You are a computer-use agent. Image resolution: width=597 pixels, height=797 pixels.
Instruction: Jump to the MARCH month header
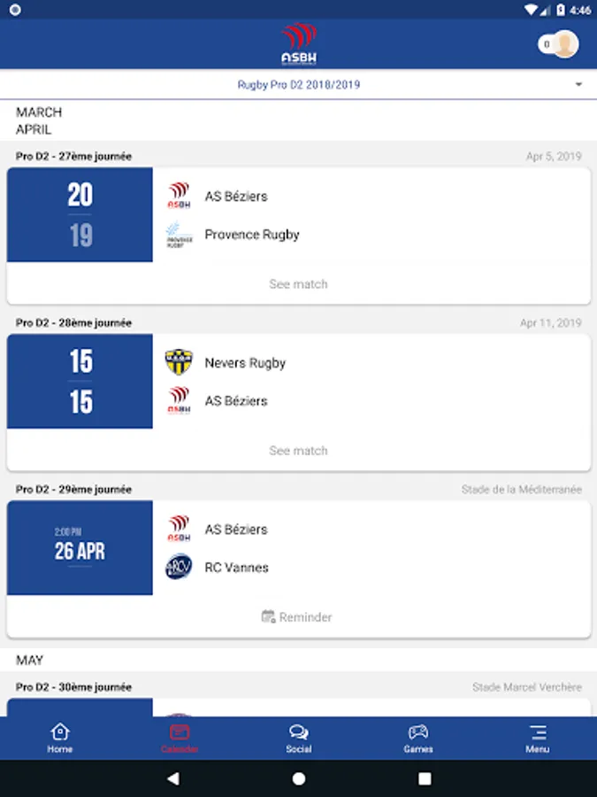coord(39,112)
